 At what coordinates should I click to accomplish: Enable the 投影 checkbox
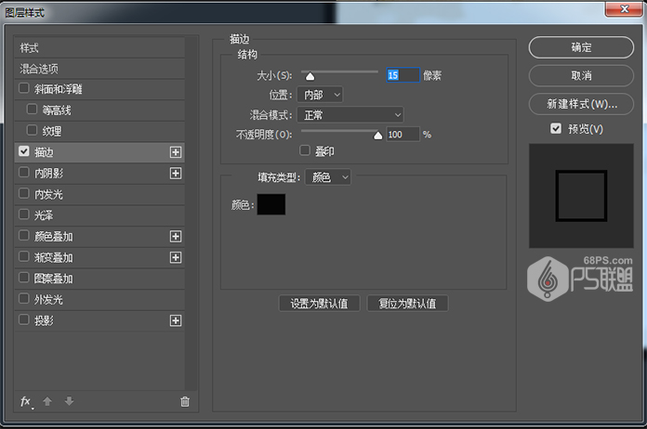click(24, 319)
